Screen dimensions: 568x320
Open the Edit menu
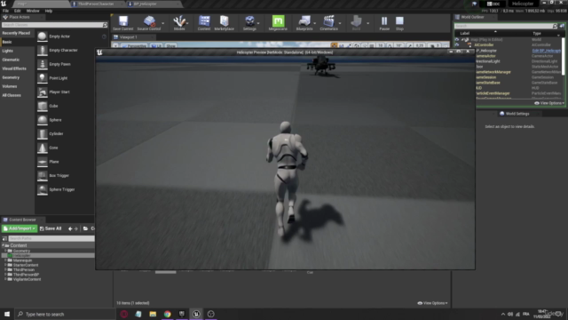click(18, 11)
